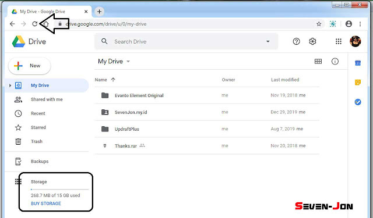Open the Google apps grid
The height and width of the screenshot is (218, 373).
339,41
